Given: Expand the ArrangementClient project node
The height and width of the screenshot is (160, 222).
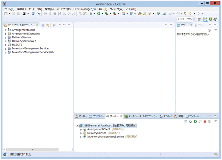Looking at the screenshot, I should [6, 30].
